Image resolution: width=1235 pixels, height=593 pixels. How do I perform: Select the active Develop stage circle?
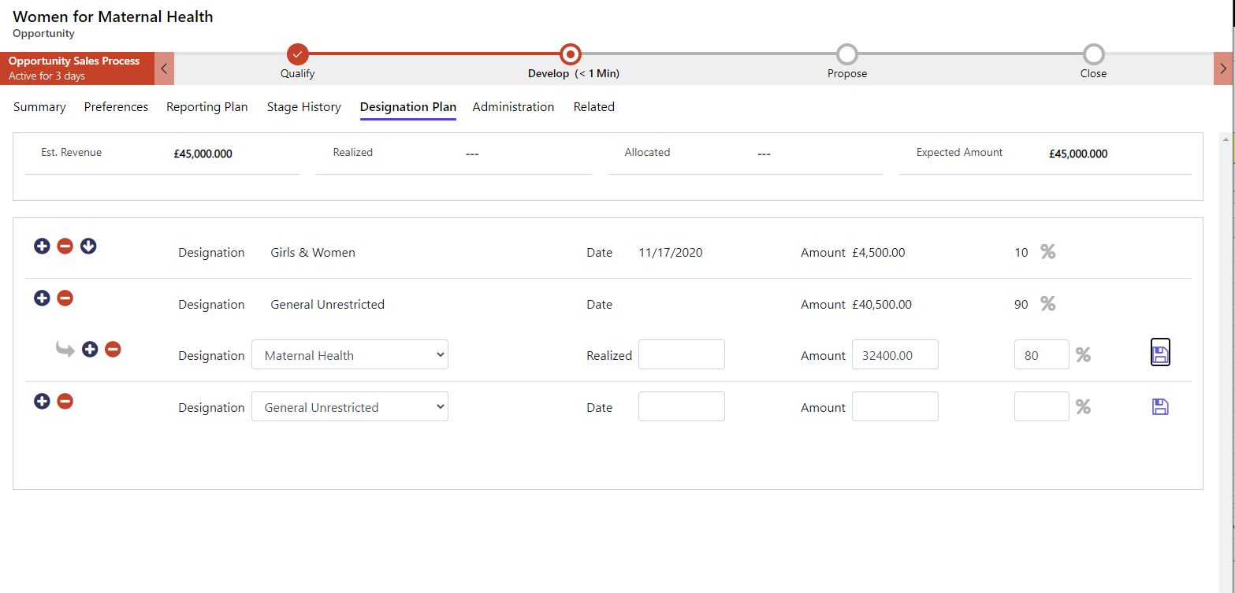(x=571, y=54)
